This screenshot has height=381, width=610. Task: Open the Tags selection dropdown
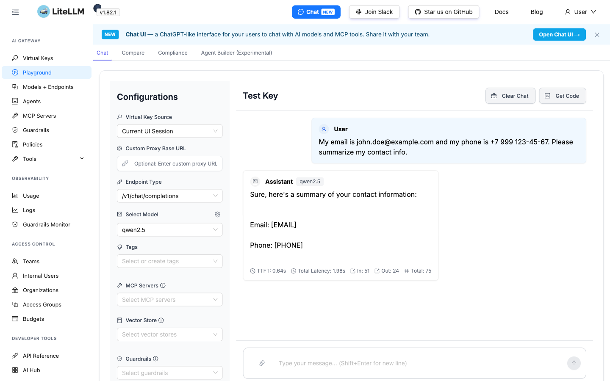click(x=169, y=261)
